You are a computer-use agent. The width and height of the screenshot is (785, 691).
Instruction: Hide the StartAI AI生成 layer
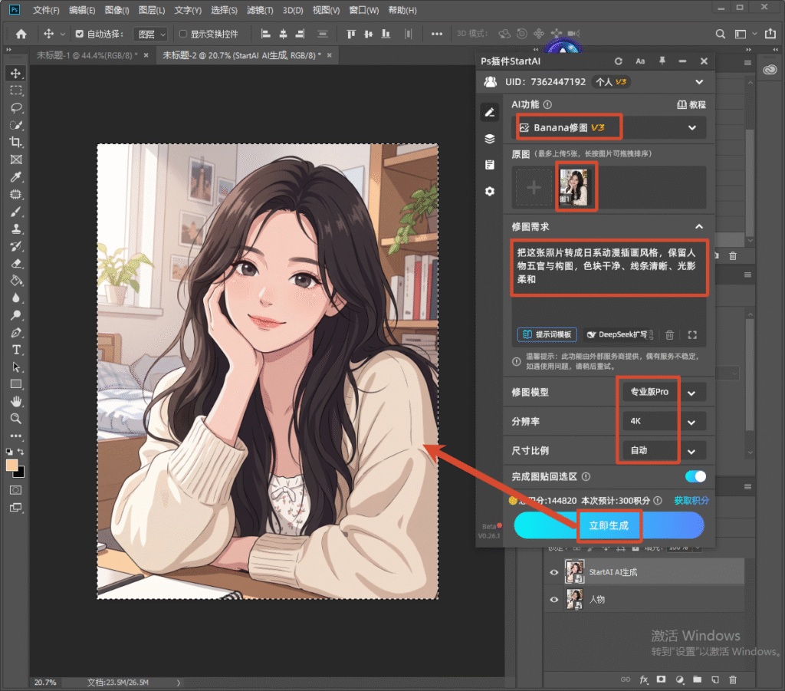click(x=553, y=572)
